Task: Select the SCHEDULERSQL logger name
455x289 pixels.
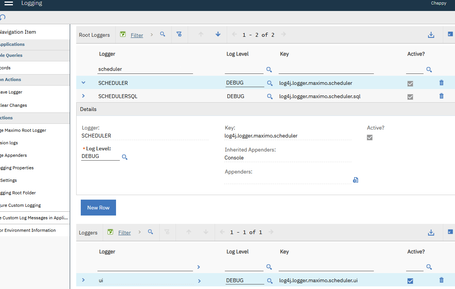Action: click(x=118, y=97)
